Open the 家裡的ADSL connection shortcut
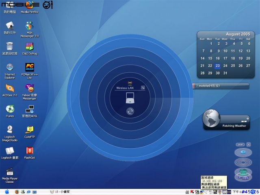Image resolution: width=260 pixels, height=195 pixels. click(x=30, y=111)
